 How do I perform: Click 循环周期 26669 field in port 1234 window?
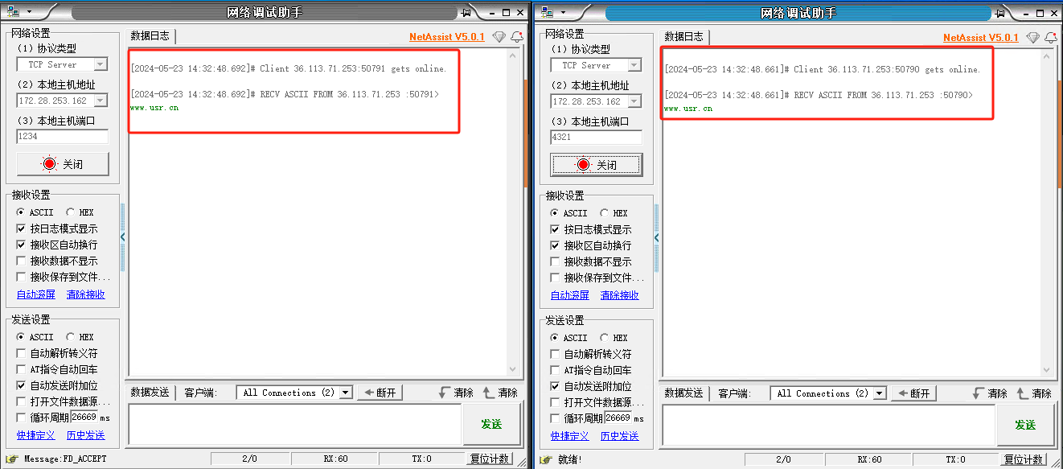84,418
